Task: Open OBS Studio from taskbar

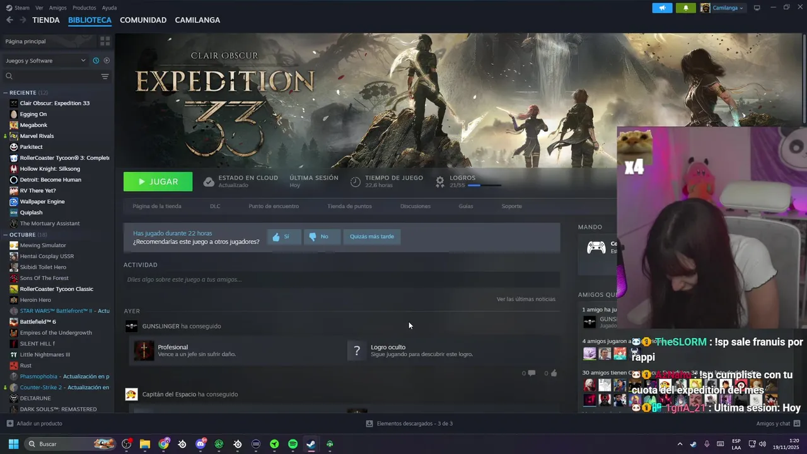Action: [x=127, y=444]
